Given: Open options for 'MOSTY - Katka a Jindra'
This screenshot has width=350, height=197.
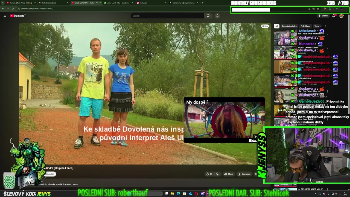Looking at the screenshot, I should (x=328, y=48).
